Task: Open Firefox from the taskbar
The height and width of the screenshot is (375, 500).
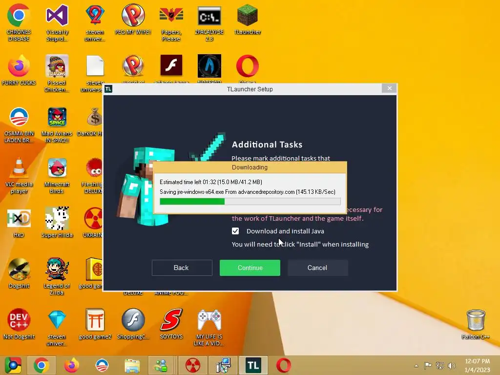Action: click(x=72, y=365)
